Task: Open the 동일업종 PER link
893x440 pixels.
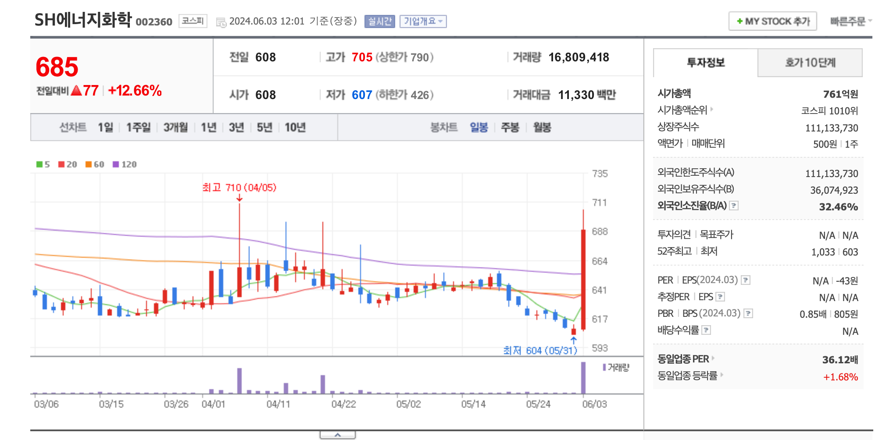Action: coord(686,359)
